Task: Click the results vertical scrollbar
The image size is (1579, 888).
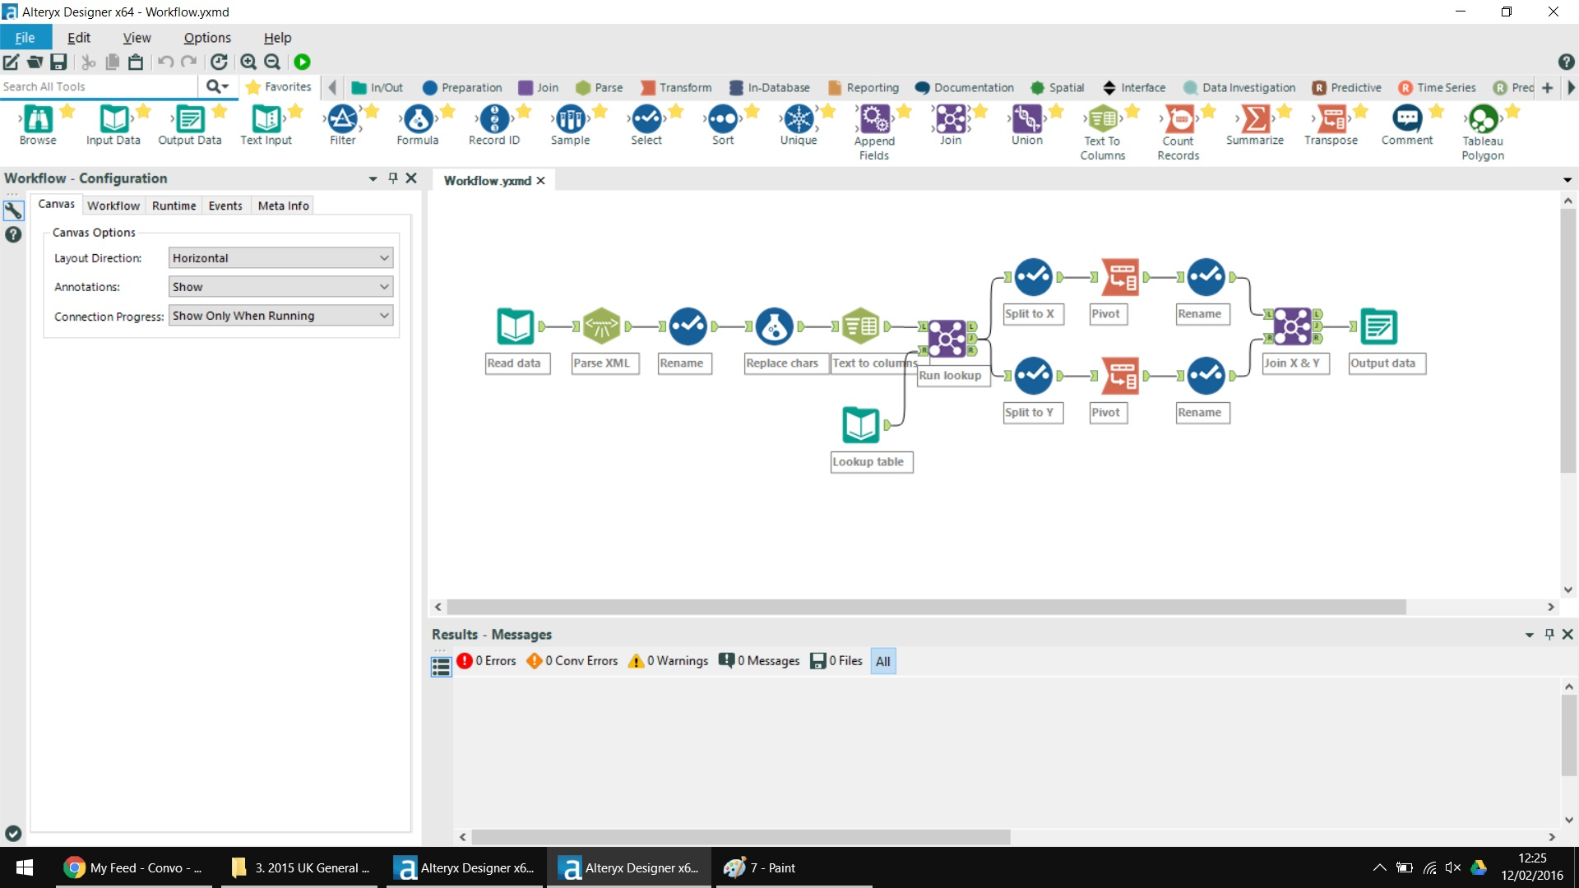Action: (1568, 734)
